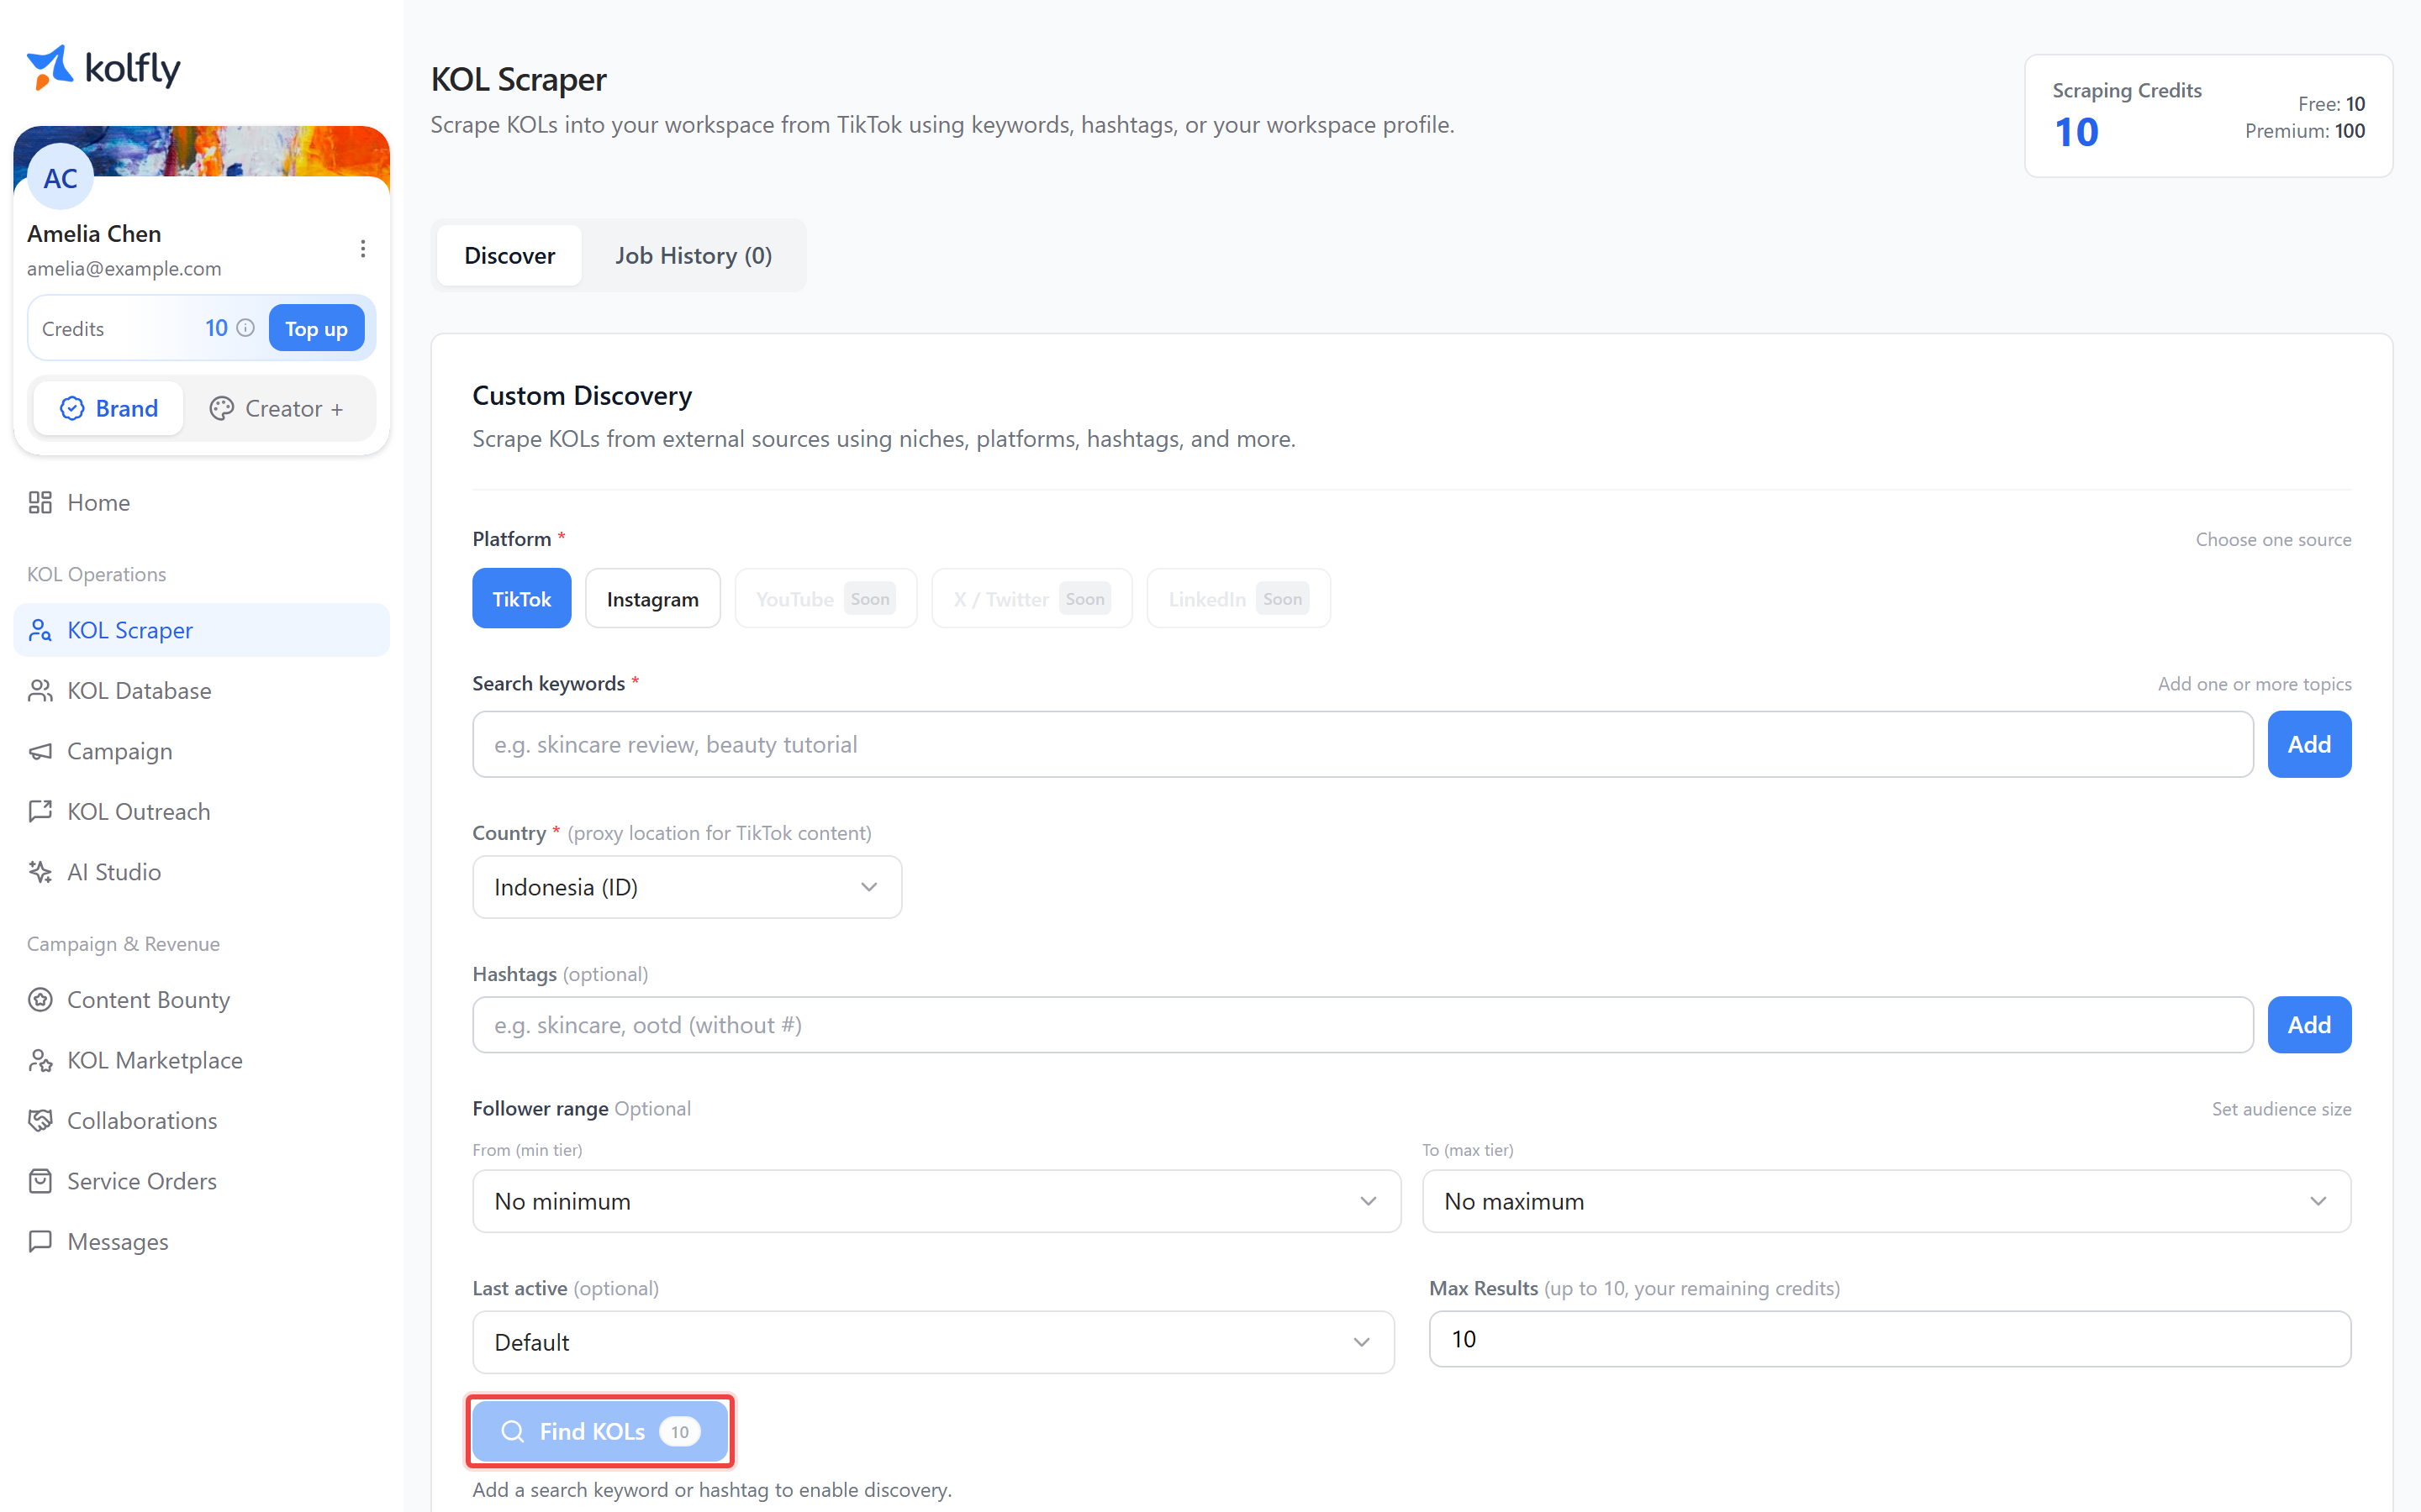Add the entered hashtag
This screenshot has width=2421, height=1512.
pyautogui.click(x=2309, y=1025)
